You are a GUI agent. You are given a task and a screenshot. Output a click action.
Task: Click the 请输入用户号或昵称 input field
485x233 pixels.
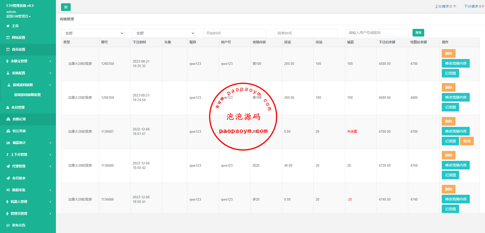click(x=377, y=32)
